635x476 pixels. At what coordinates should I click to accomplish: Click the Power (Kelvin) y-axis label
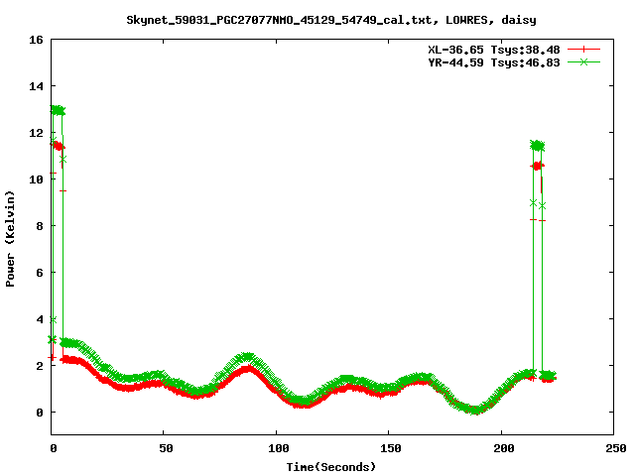pyautogui.click(x=10, y=239)
